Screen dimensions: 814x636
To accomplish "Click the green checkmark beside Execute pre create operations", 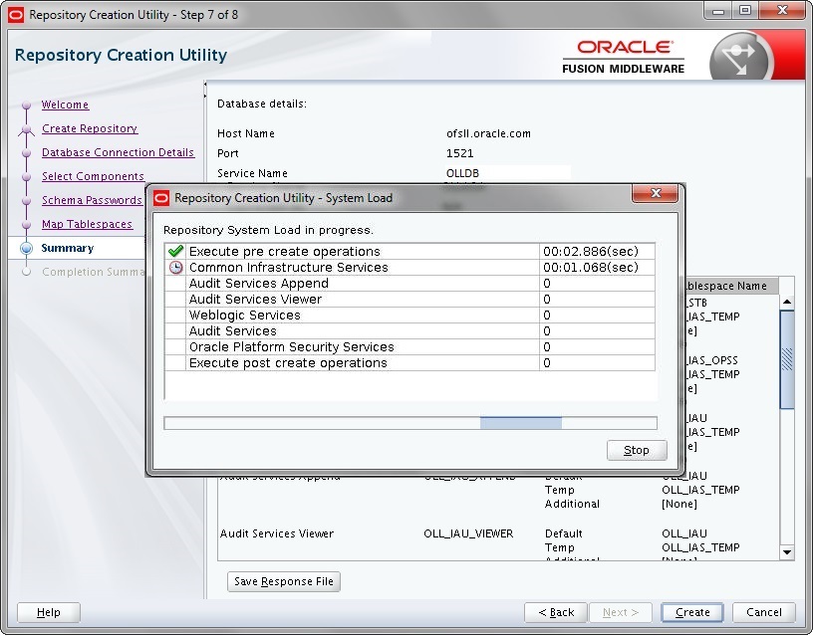I will tap(175, 251).
